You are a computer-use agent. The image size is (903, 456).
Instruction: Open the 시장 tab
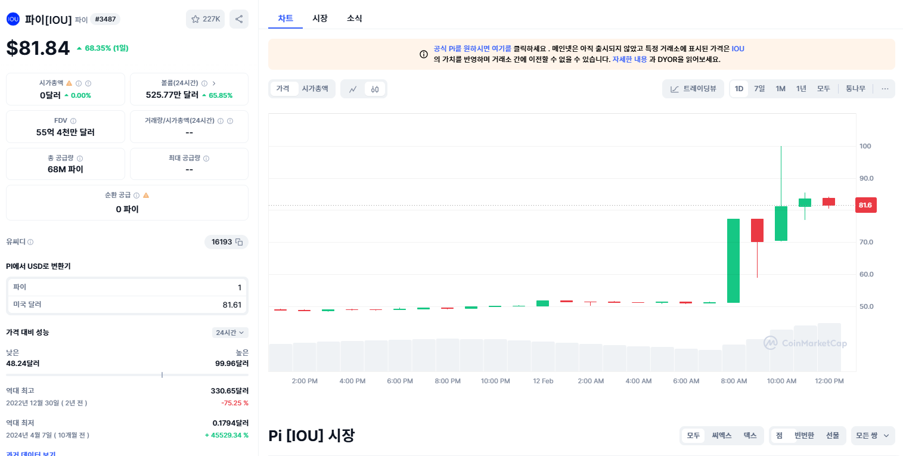[320, 18]
